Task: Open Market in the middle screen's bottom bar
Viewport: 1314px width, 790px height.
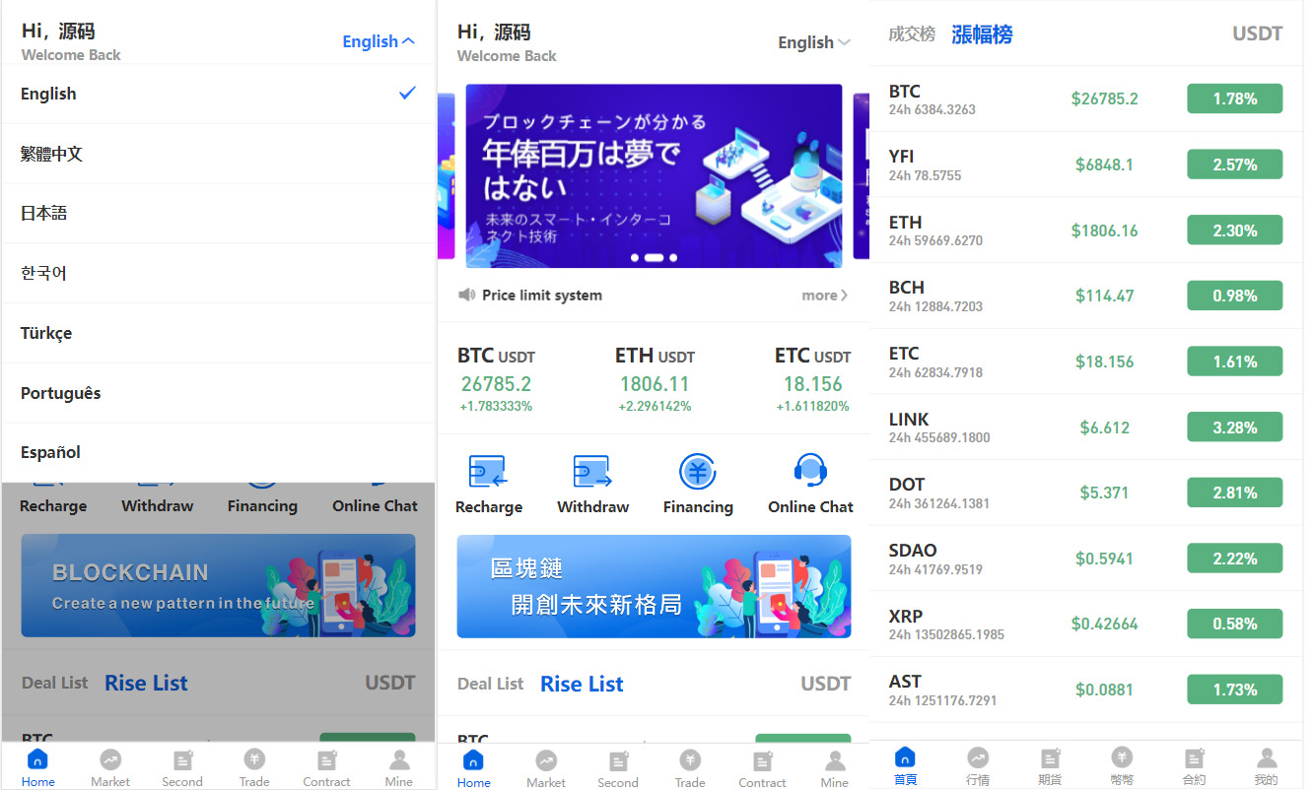Action: pyautogui.click(x=546, y=768)
